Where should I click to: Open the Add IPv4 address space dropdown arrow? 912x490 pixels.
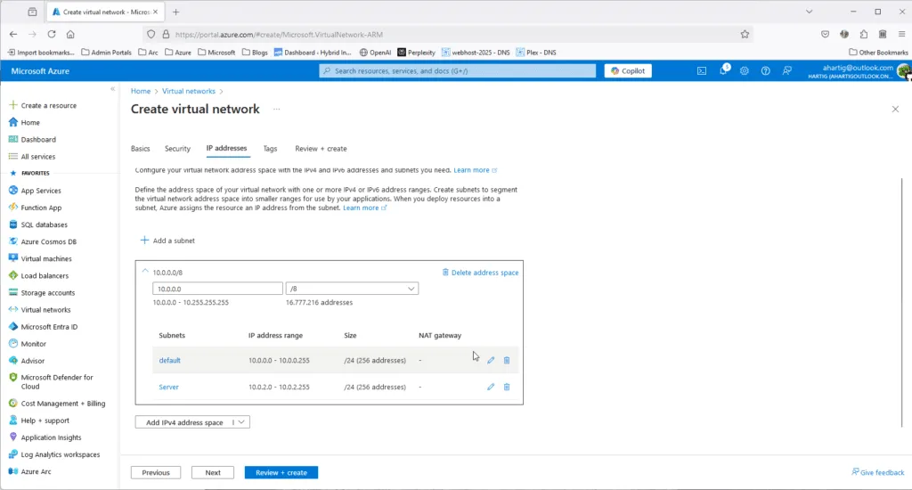(x=241, y=422)
